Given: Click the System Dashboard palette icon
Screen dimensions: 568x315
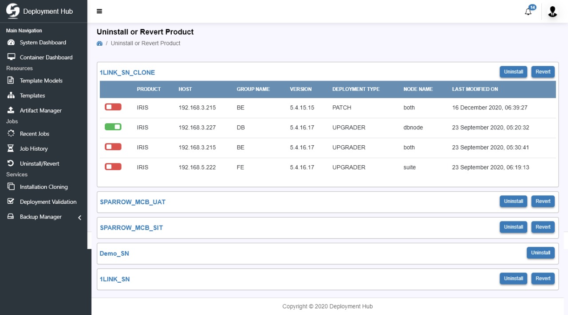Looking at the screenshot, I should point(11,43).
